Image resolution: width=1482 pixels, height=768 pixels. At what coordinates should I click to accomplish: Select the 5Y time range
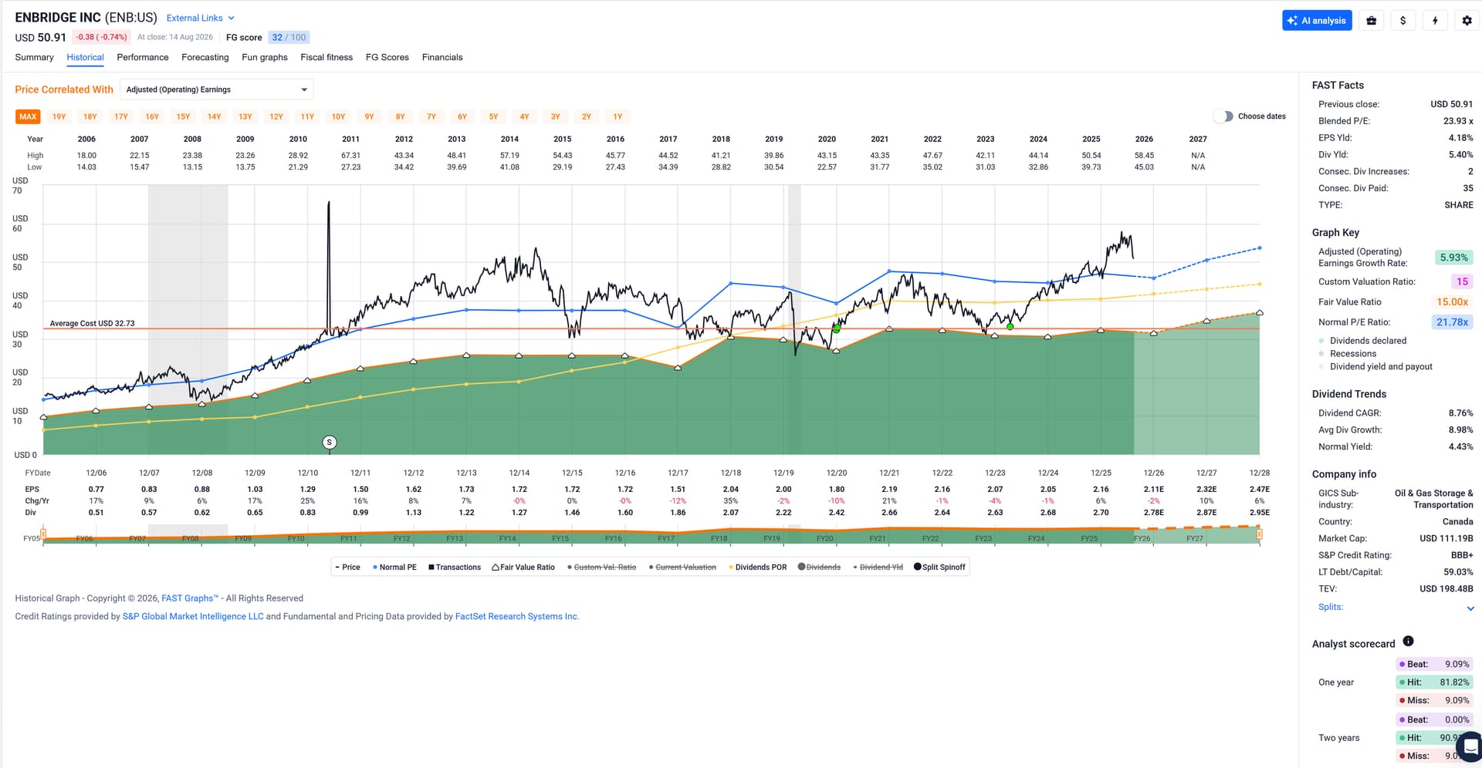[x=493, y=116]
